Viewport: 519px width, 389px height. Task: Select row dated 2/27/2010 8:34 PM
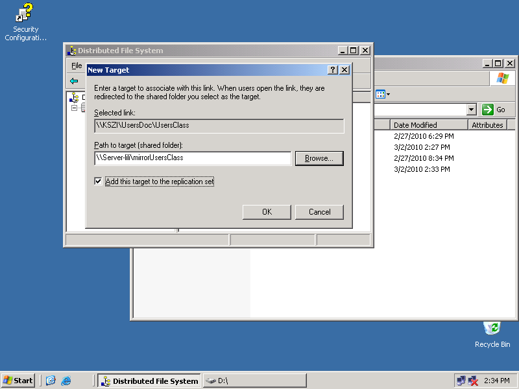(424, 158)
